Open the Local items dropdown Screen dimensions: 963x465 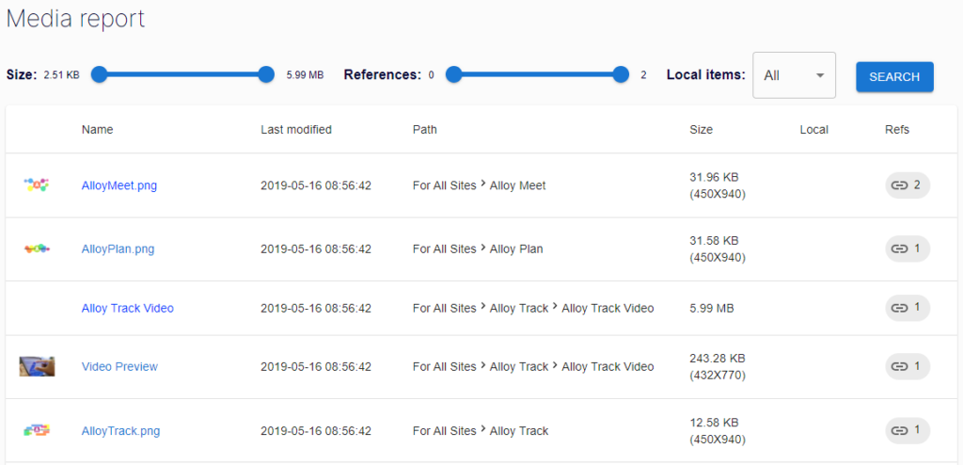pos(794,75)
